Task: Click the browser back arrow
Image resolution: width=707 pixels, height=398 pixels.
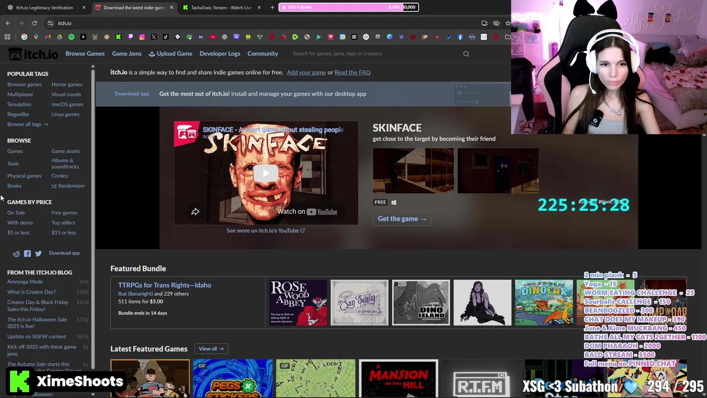Action: pos(8,23)
